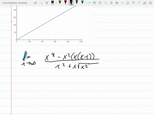Select the text/object selection tool
This screenshot has height=115, width=154.
point(36,3)
